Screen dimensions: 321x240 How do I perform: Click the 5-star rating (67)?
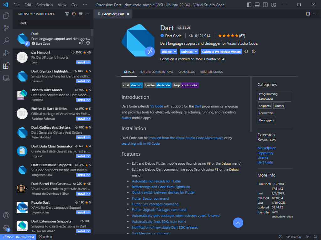[232, 36]
